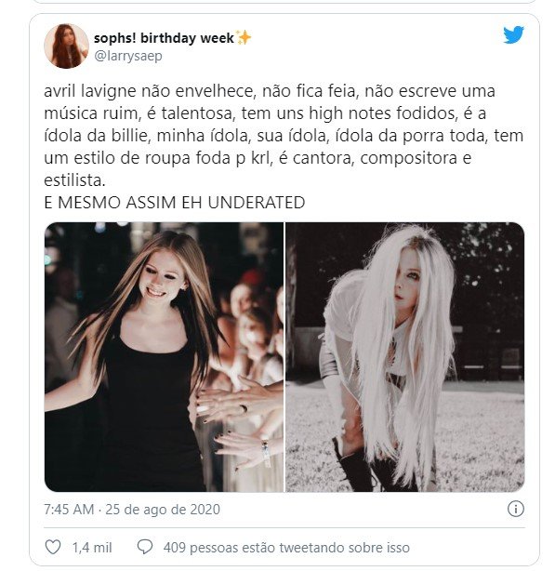The width and height of the screenshot is (555, 571).
Task: Click the date 25 de ago de 2020
Action: [163, 509]
